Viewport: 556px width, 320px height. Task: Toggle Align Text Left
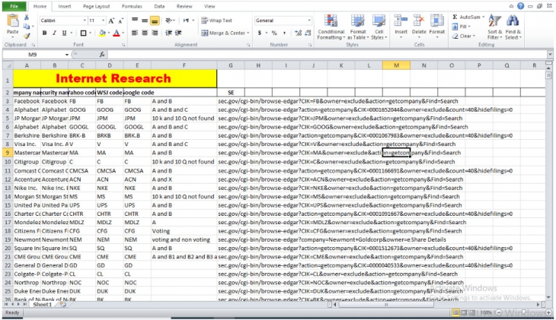pyautogui.click(x=135, y=33)
